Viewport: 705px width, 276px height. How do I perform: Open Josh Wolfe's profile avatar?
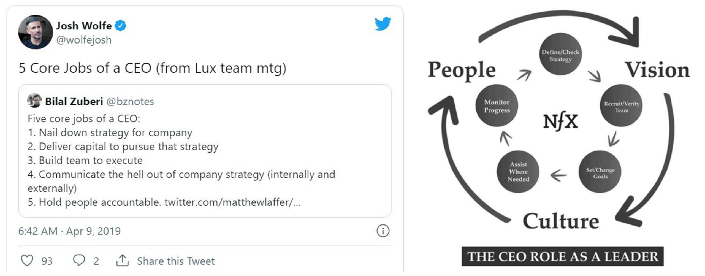pos(36,32)
